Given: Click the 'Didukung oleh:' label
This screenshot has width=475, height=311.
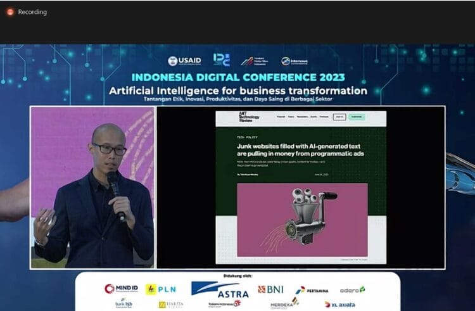Looking at the screenshot, I should pos(237,276).
